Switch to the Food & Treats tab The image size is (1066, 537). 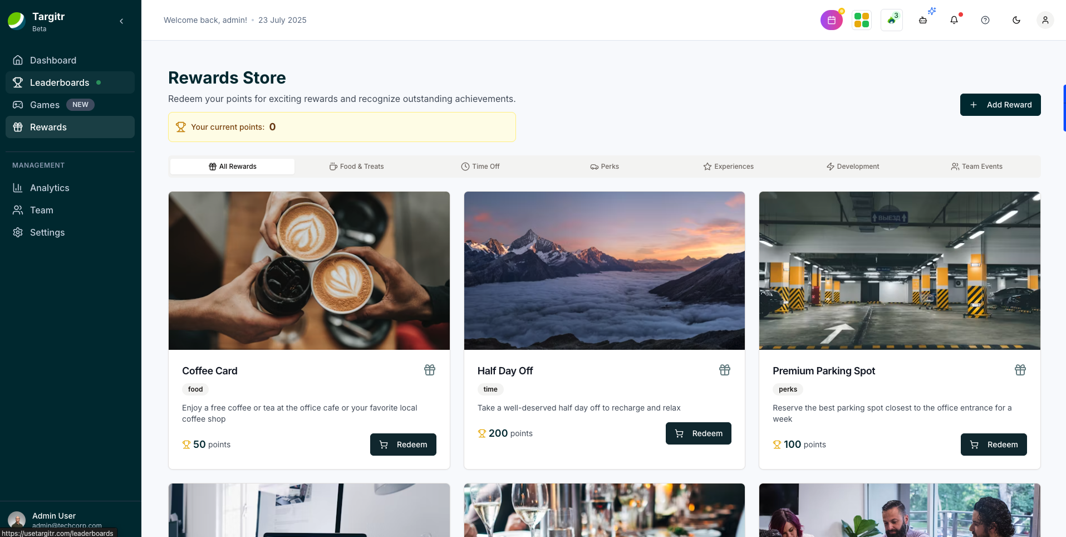coord(356,167)
